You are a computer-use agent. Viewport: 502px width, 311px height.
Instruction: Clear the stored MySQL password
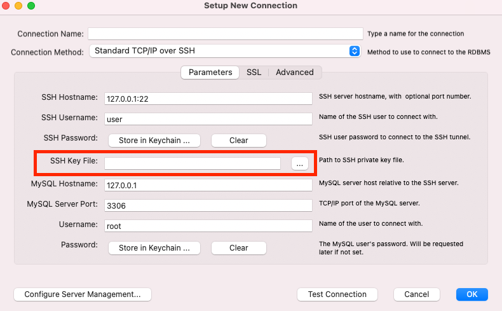(x=239, y=248)
